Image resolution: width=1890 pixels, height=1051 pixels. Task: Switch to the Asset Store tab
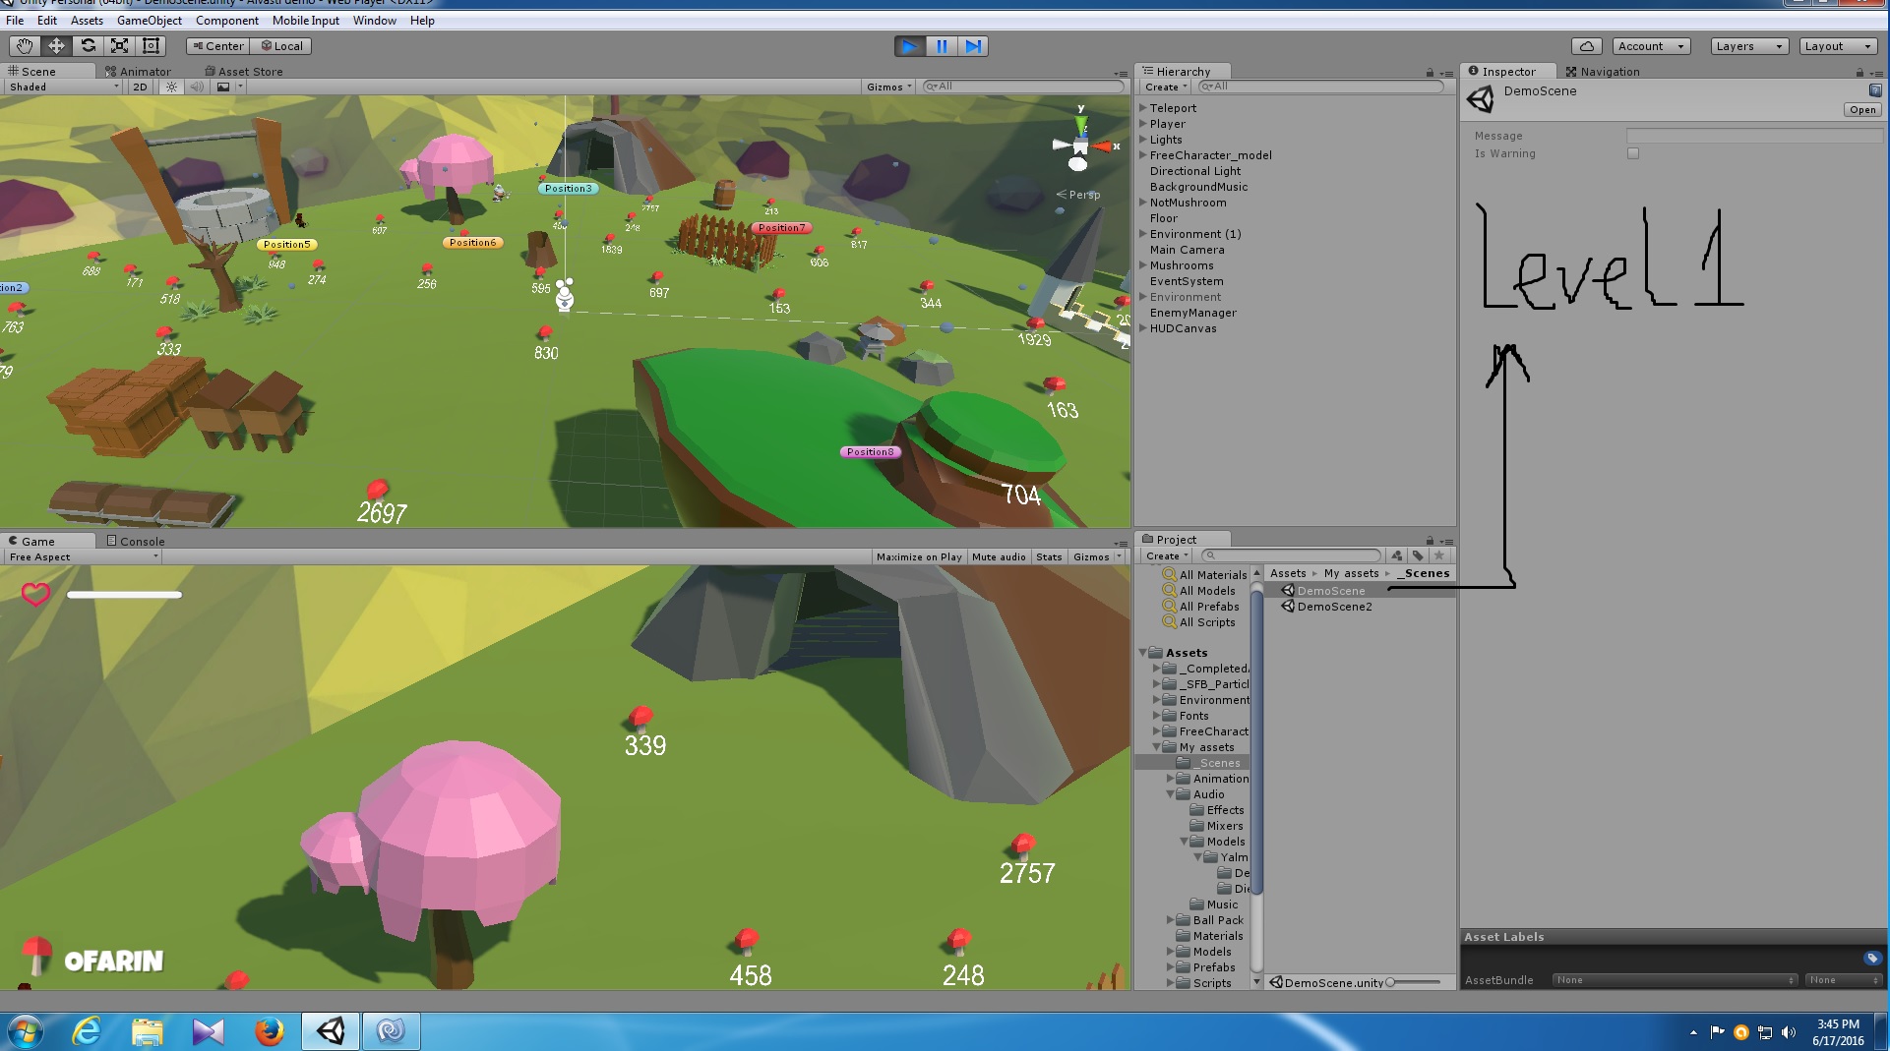244,71
